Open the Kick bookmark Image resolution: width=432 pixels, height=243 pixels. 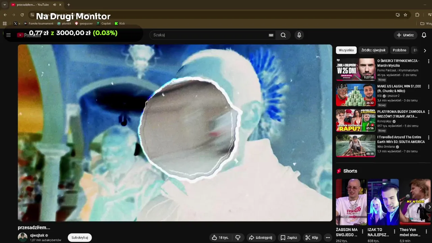(119, 24)
